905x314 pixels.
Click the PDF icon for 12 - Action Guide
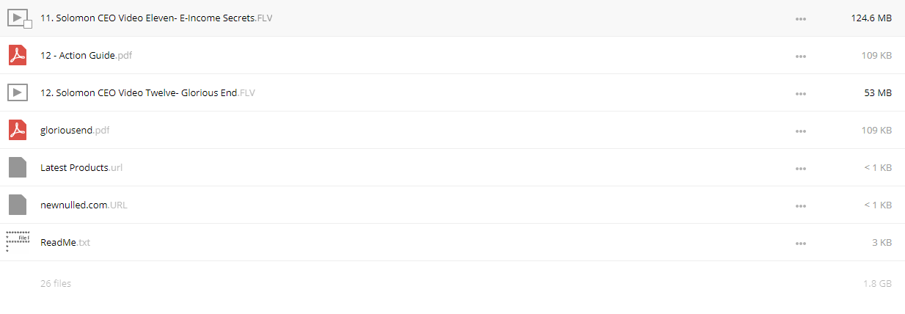[18, 55]
